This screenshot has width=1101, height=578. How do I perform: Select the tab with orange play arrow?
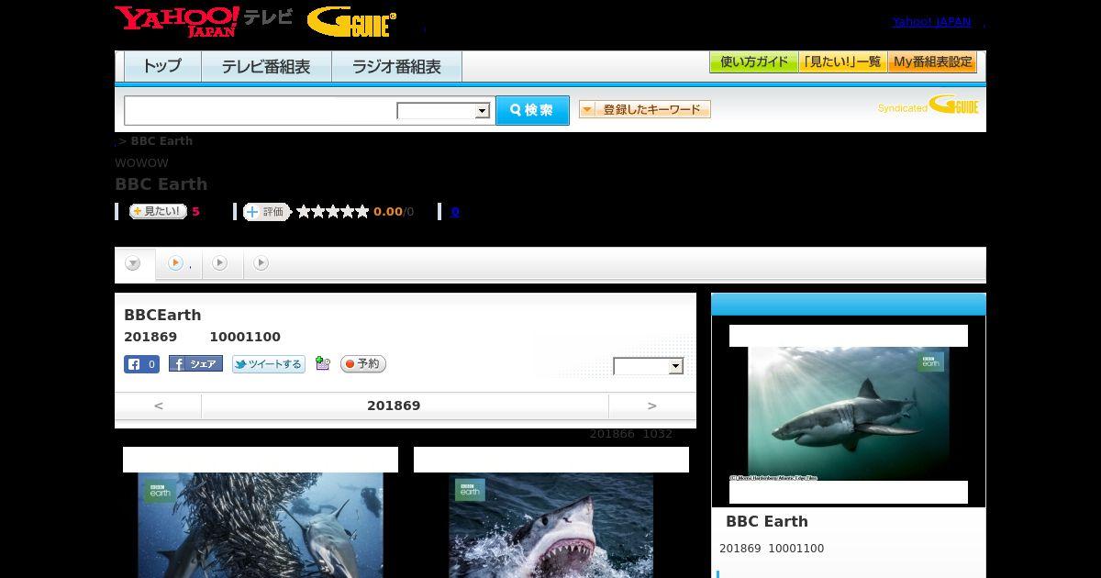point(178,264)
